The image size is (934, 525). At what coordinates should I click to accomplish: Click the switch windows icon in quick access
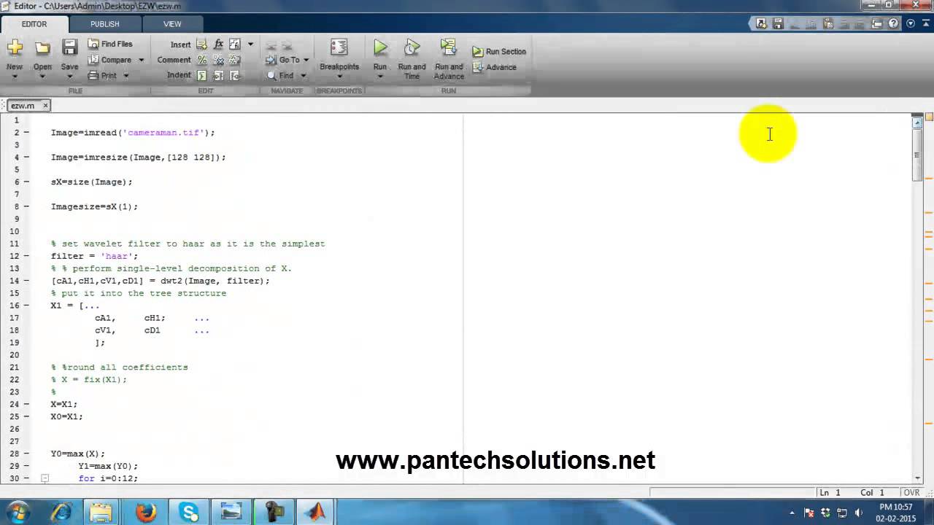[x=877, y=24]
